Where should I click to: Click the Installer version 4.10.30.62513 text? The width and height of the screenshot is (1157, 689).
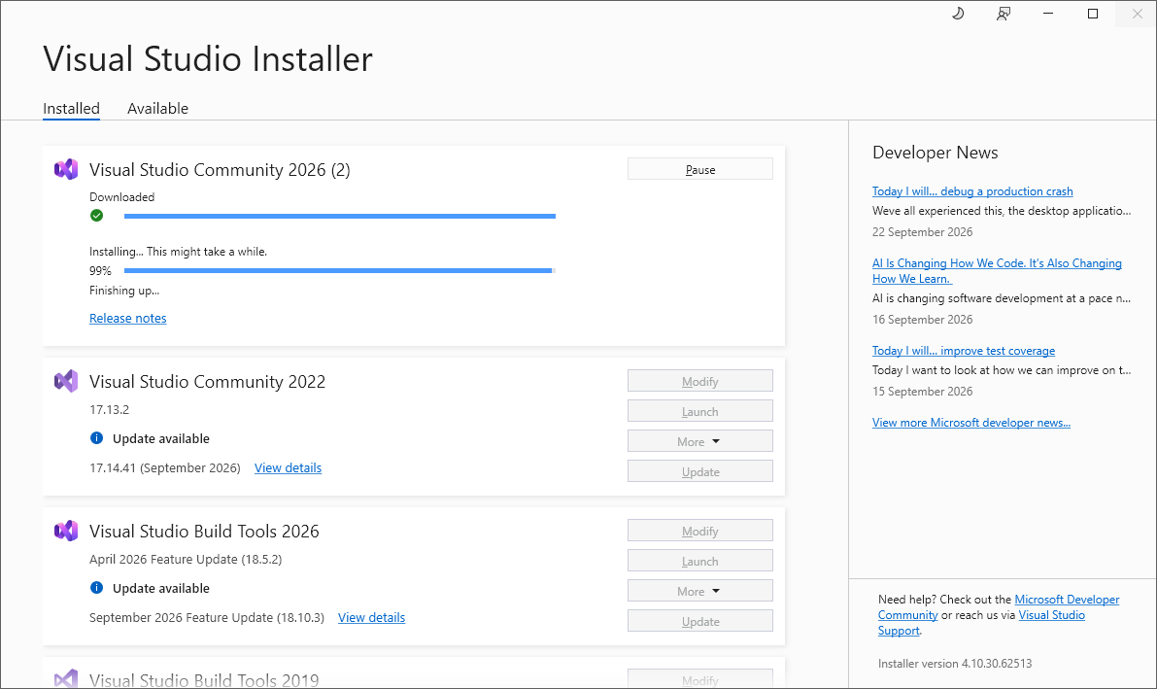coord(955,664)
